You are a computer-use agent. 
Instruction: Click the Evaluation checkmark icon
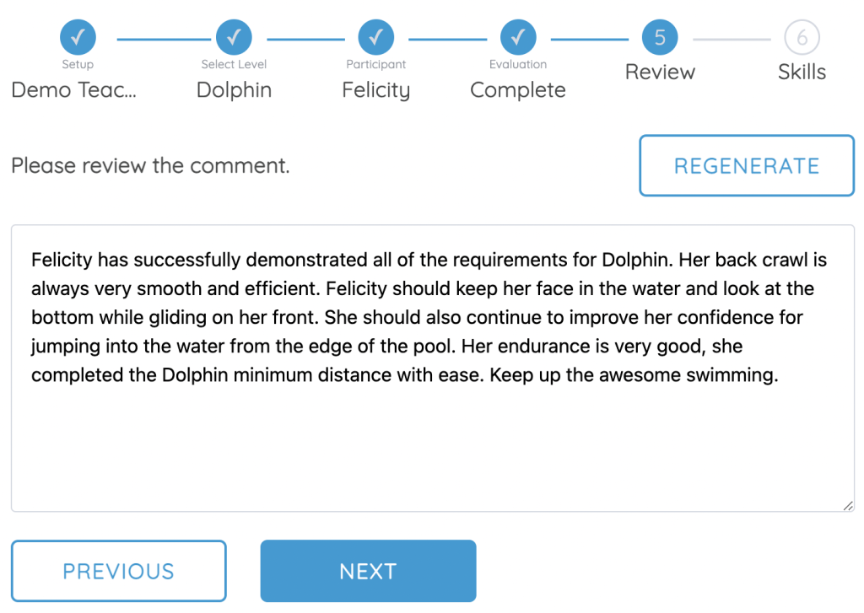click(517, 37)
